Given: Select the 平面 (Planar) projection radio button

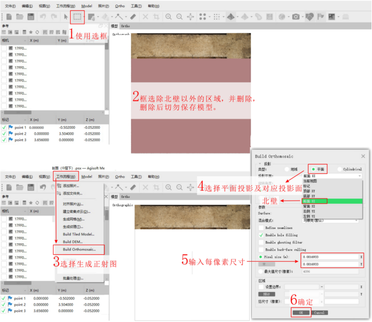Looking at the screenshot, I should click(313, 169).
